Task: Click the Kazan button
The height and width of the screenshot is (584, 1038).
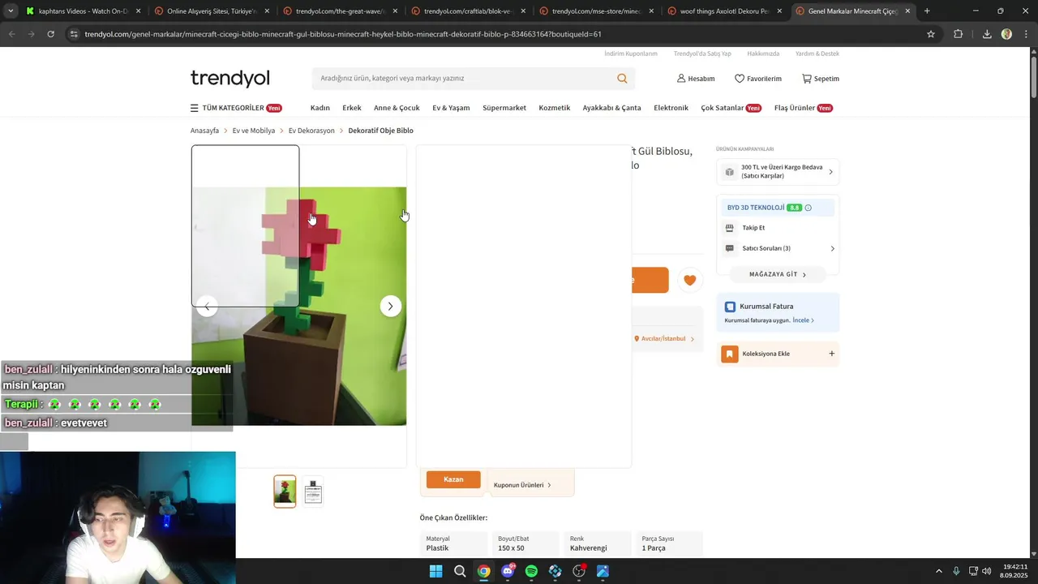Action: pyautogui.click(x=453, y=479)
